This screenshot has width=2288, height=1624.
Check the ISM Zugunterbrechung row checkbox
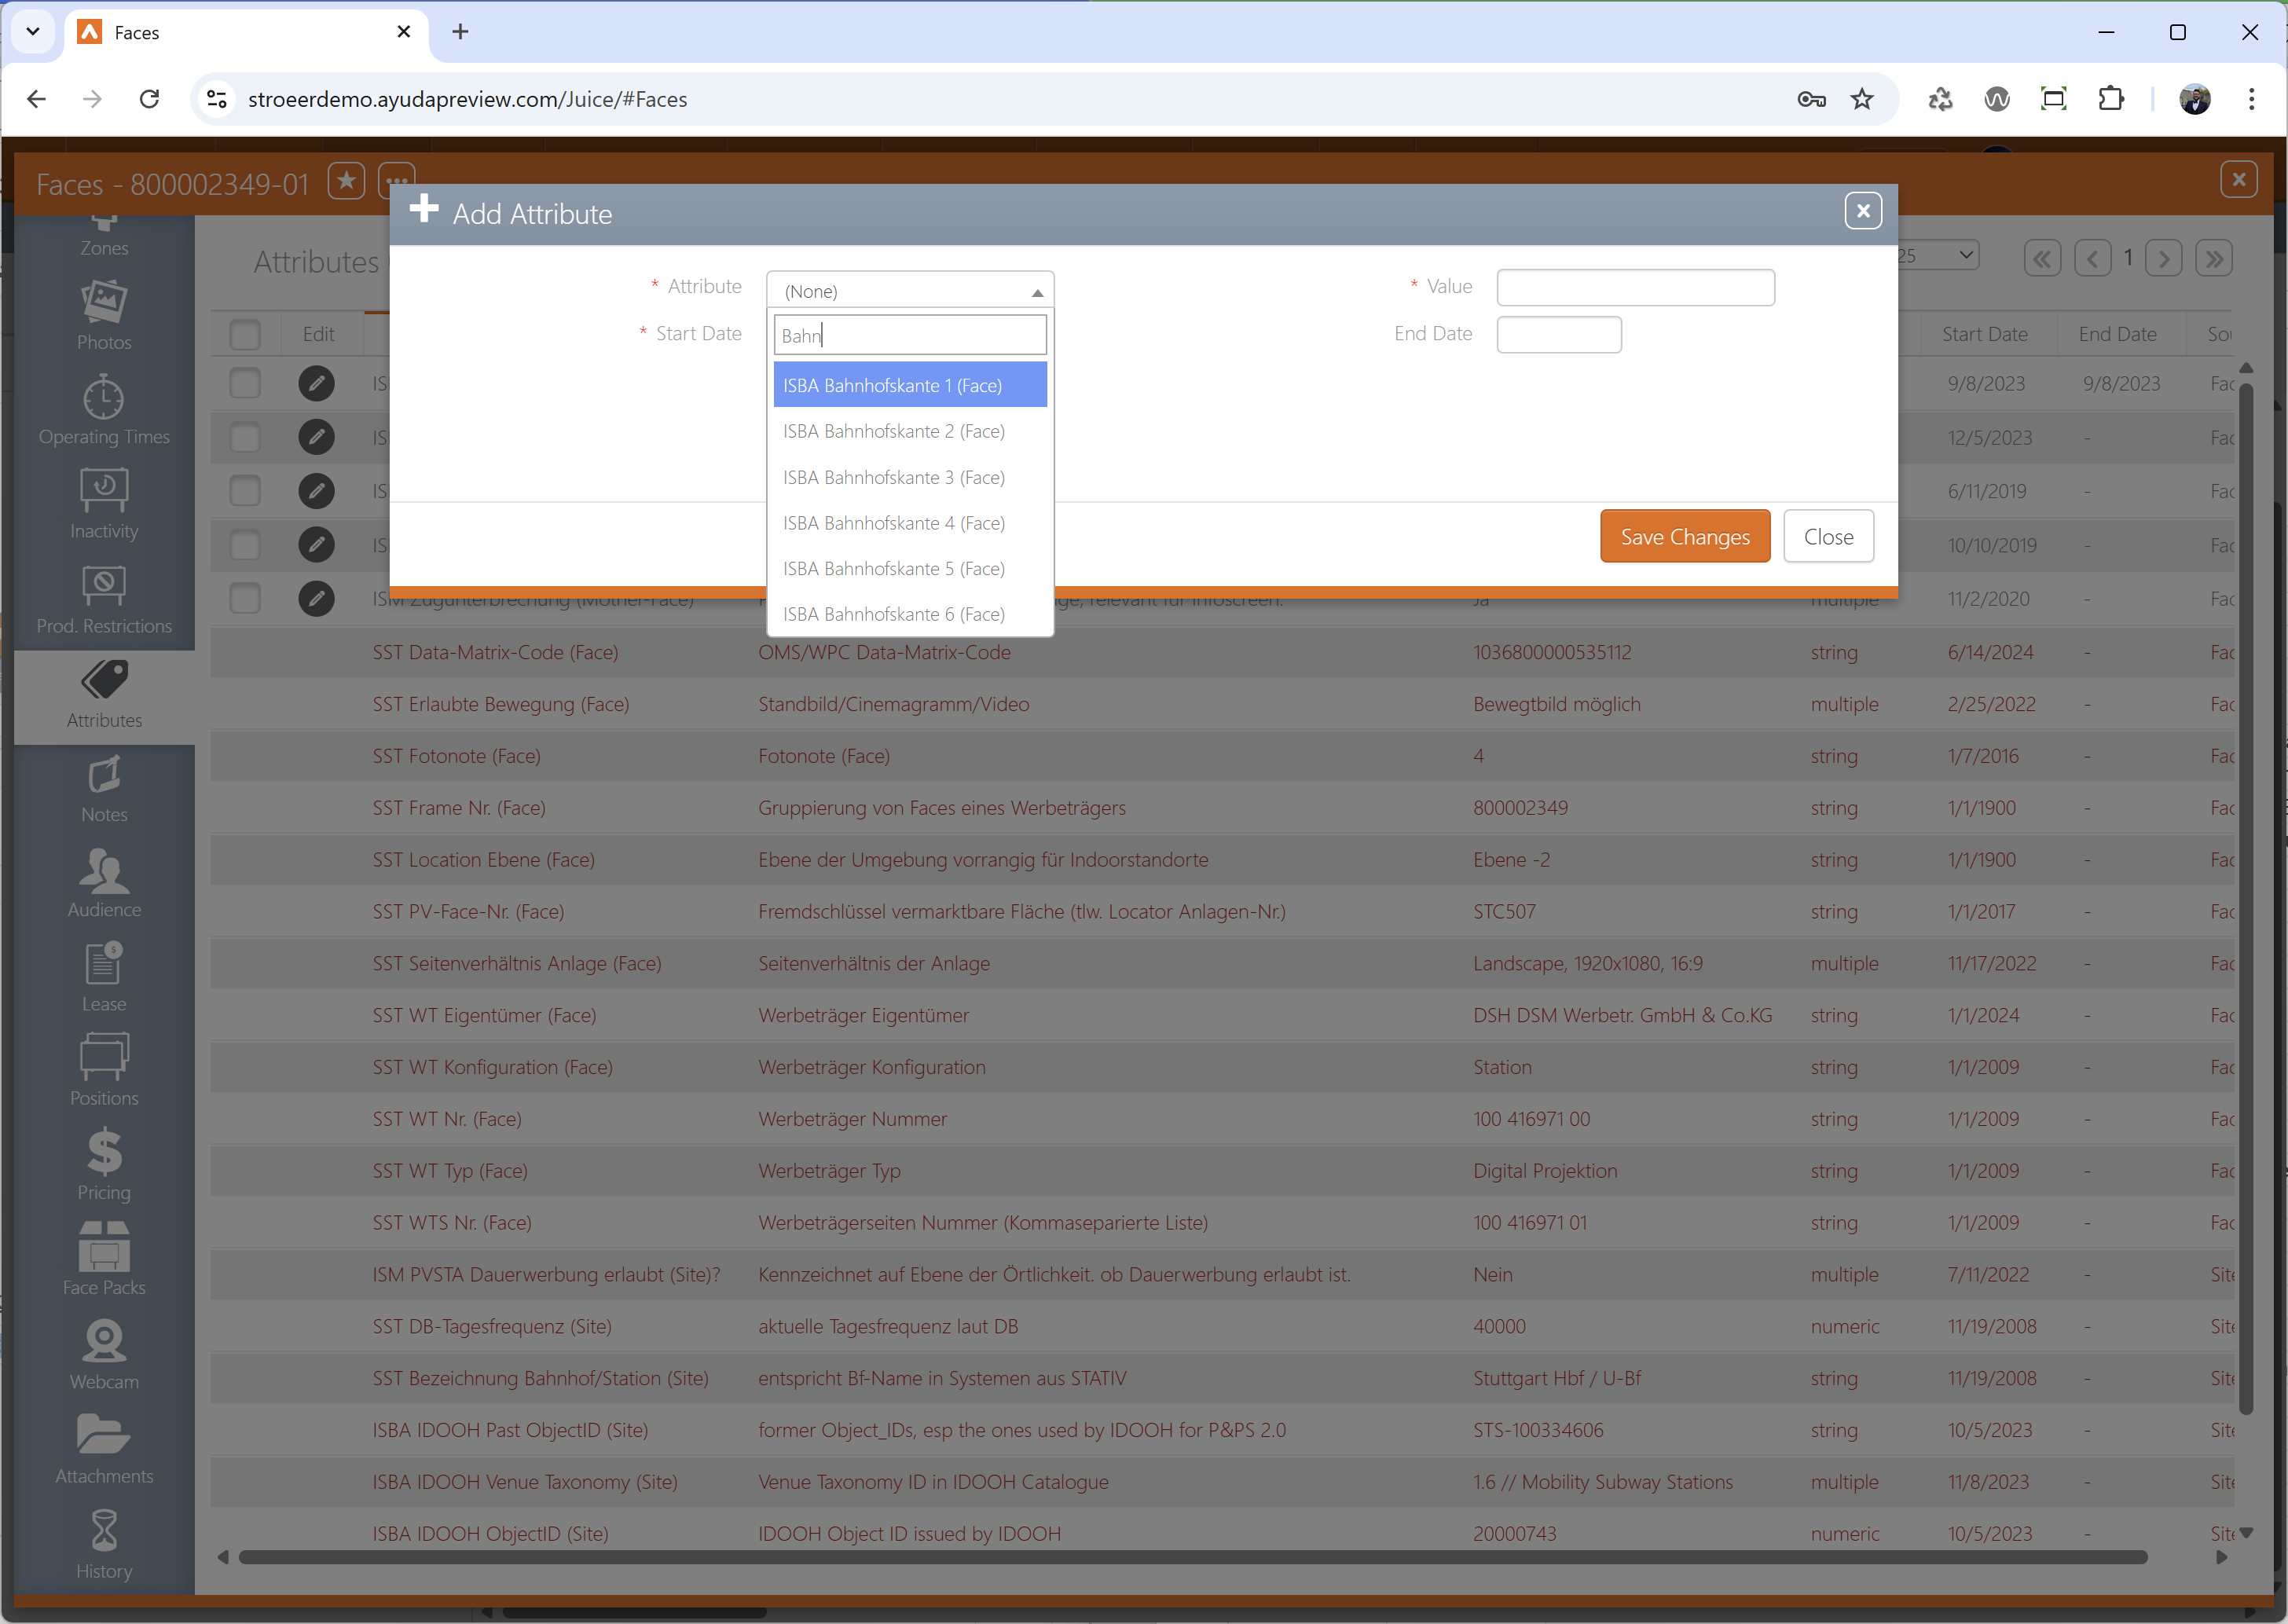[x=245, y=599]
